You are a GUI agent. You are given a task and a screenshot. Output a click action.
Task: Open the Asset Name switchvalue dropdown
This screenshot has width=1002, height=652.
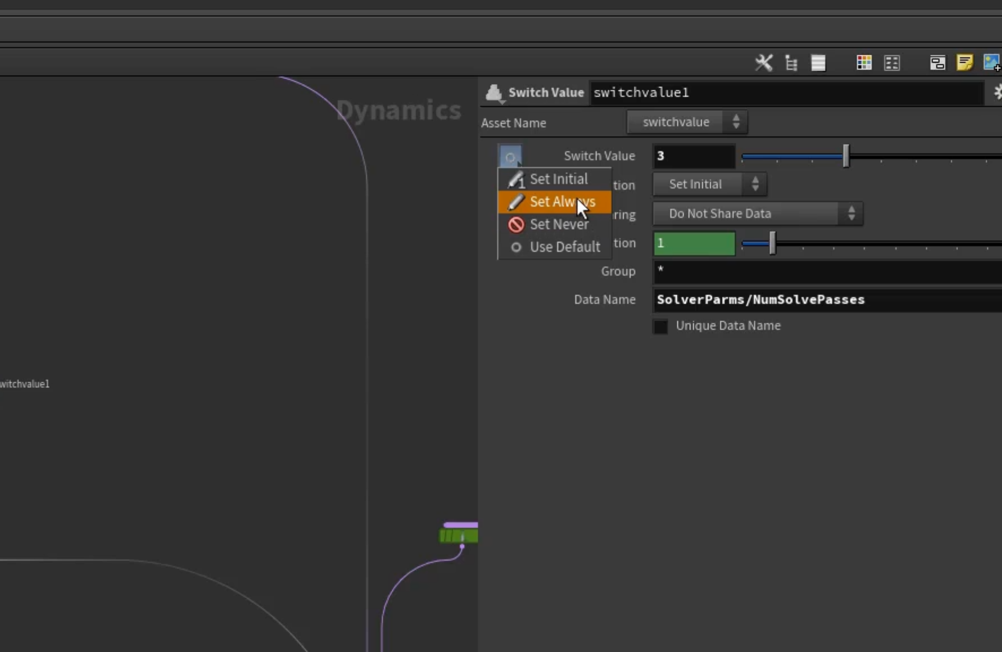[687, 122]
